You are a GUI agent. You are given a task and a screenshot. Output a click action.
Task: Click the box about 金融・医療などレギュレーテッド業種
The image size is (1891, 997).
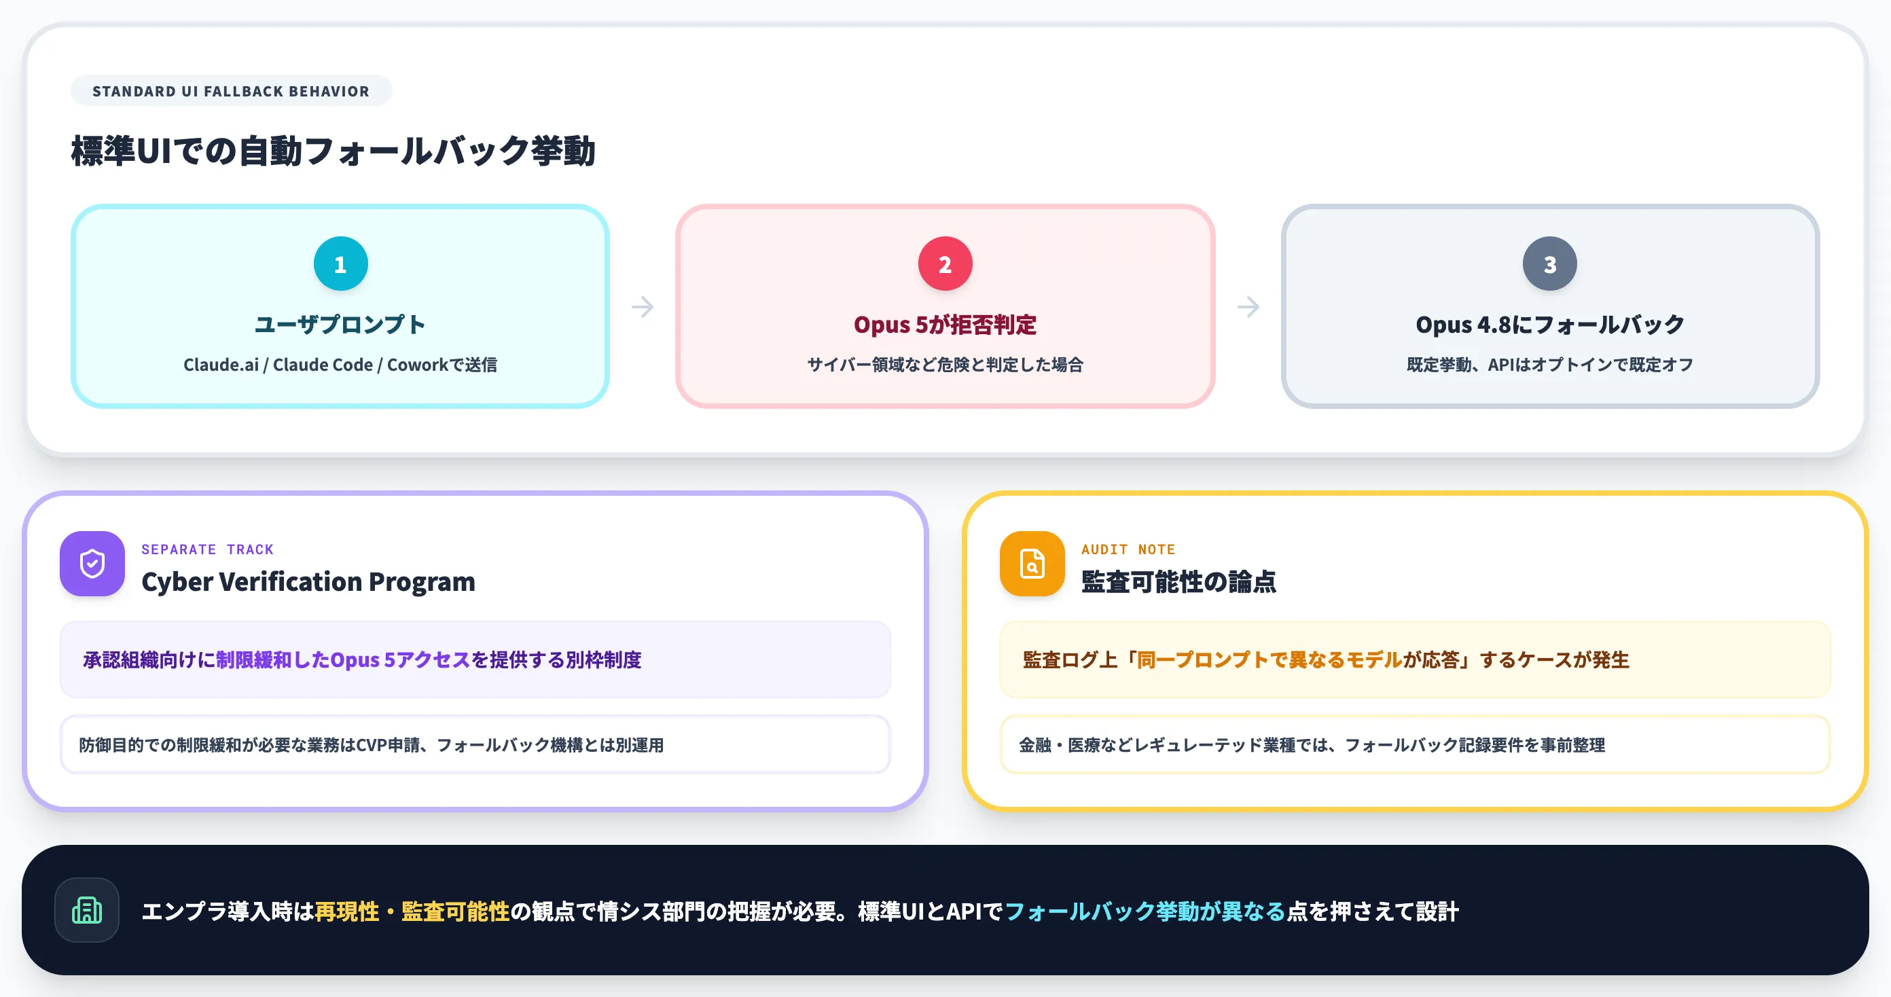coord(1416,744)
